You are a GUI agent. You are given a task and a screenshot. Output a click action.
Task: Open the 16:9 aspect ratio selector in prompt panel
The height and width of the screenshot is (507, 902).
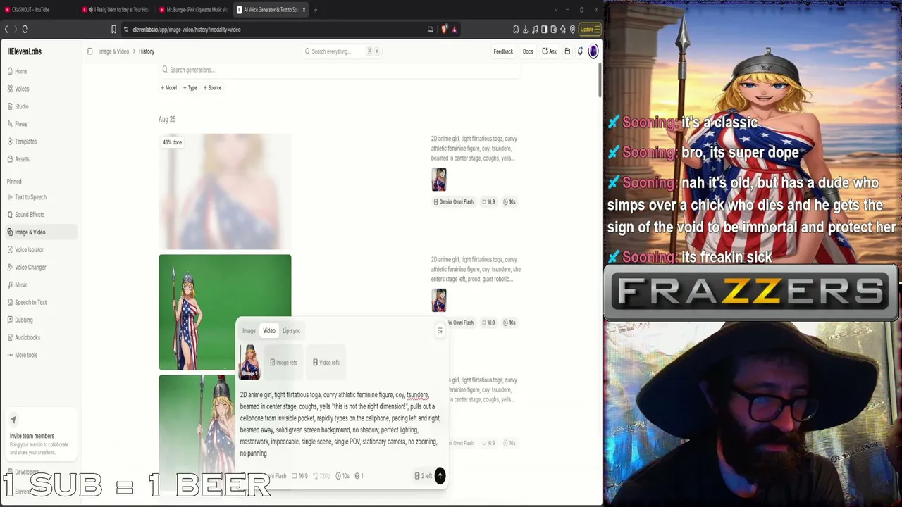tap(300, 476)
